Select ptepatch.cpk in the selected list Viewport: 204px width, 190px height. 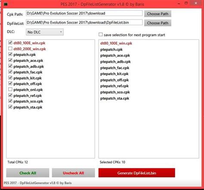[x=111, y=49]
